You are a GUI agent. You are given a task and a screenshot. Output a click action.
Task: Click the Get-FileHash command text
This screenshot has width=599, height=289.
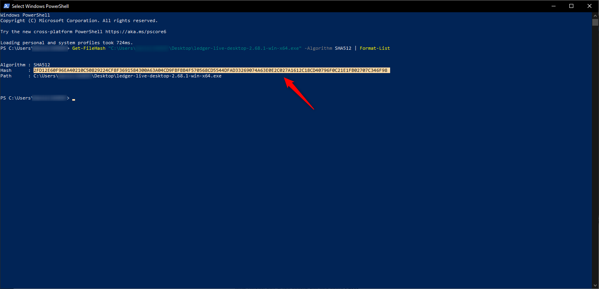pyautogui.click(x=88, y=48)
